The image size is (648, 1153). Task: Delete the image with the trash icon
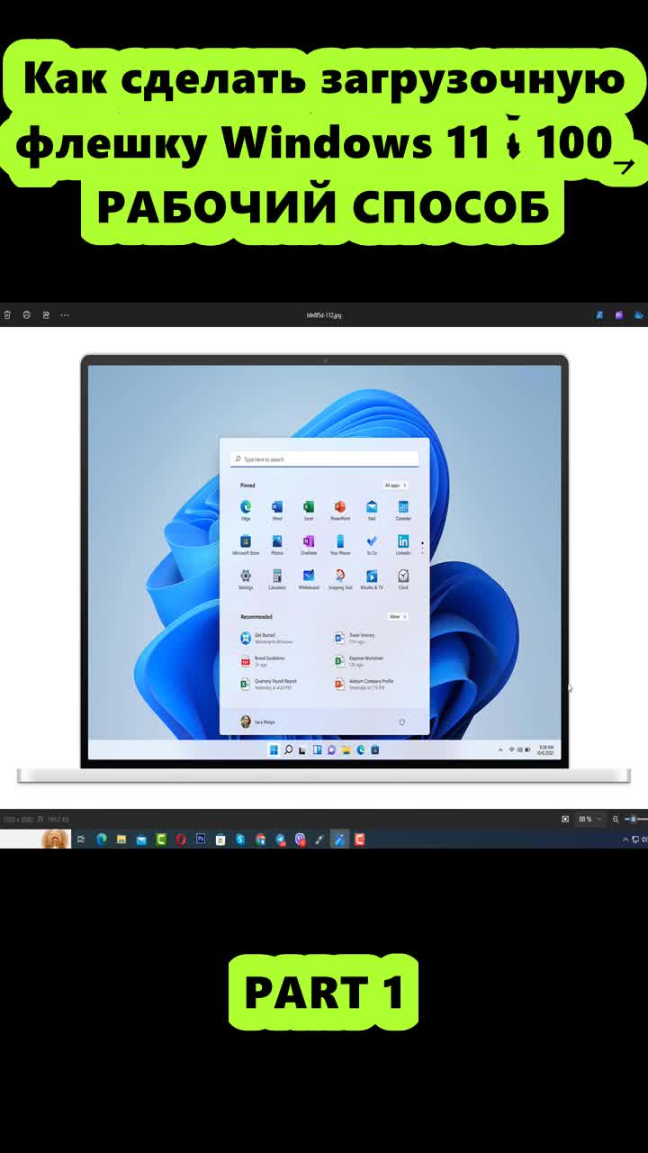pyautogui.click(x=7, y=315)
